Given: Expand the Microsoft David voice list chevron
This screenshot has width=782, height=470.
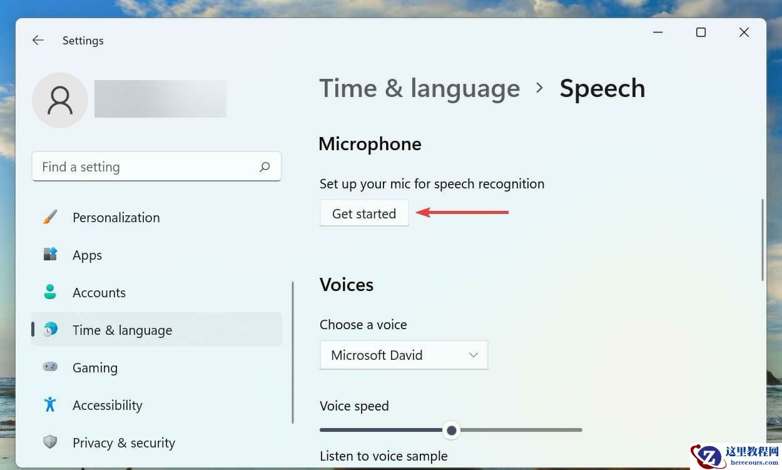Looking at the screenshot, I should tap(474, 355).
